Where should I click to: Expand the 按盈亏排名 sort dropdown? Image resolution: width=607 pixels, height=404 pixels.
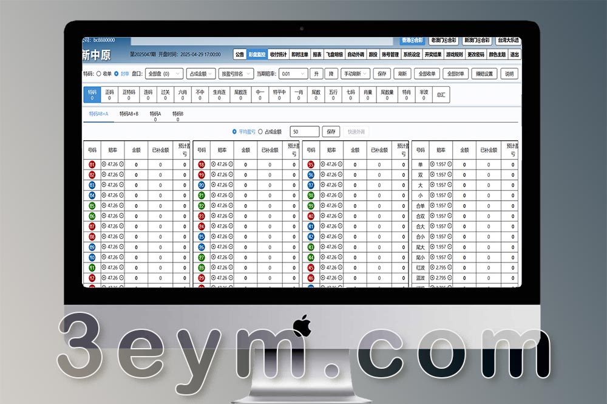pos(235,74)
